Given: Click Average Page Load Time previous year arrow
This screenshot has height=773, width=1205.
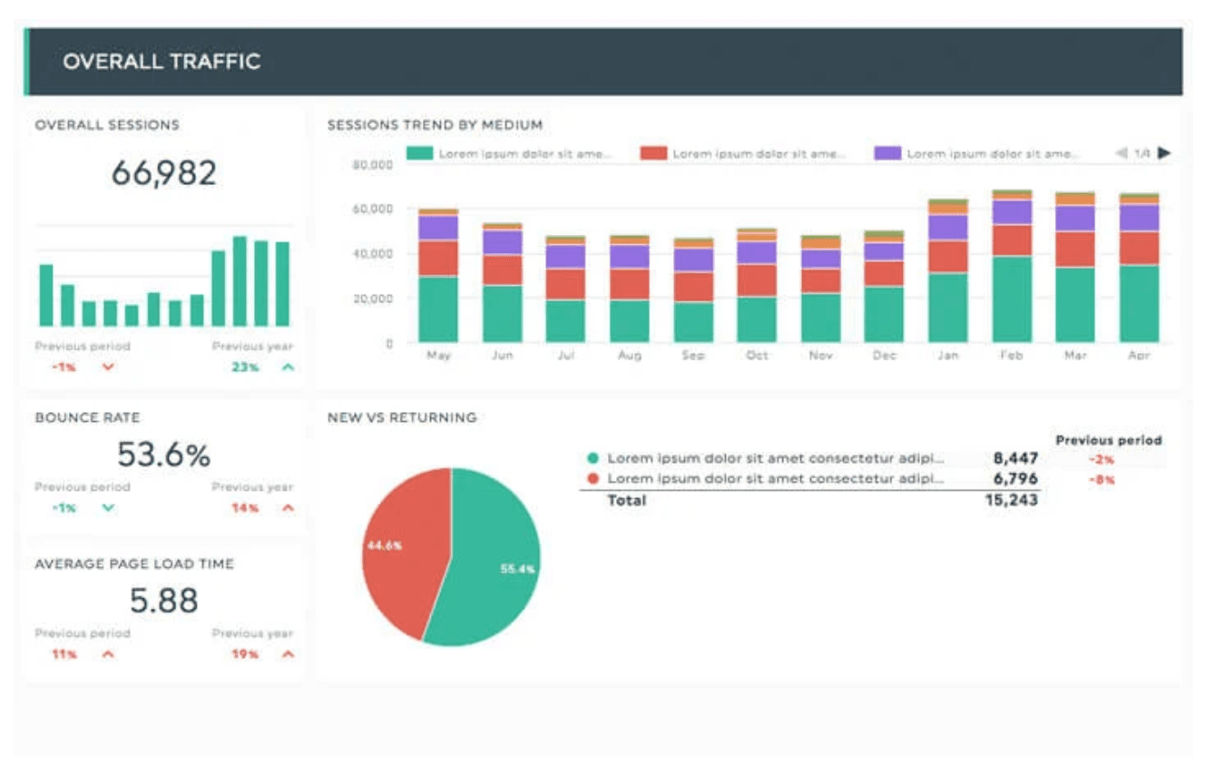Looking at the screenshot, I should 288,654.
